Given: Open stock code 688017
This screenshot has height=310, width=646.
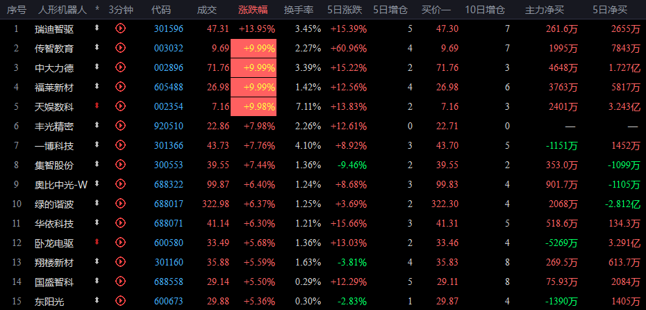Looking at the screenshot, I should [169, 204].
